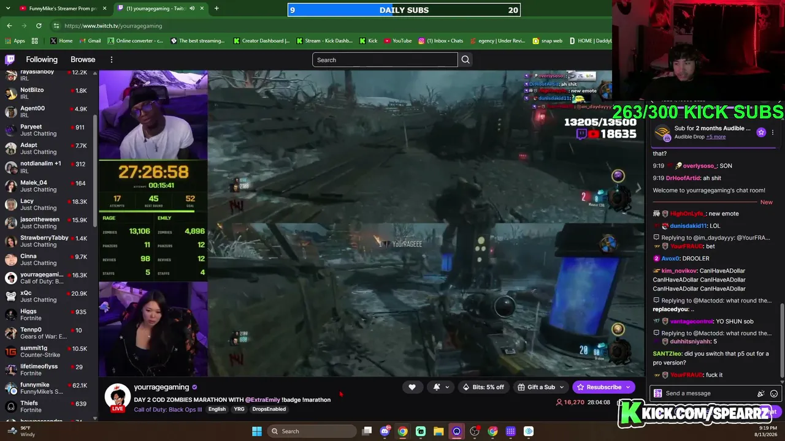Viewport: 785px width, 441px height.
Task: Open the emote picker in chat
Action: pos(774,394)
